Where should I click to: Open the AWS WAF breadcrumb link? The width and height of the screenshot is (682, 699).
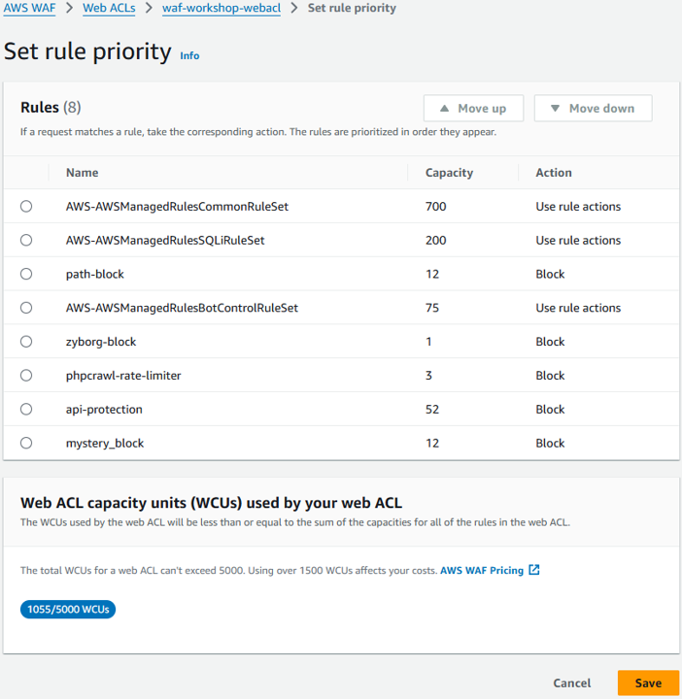click(30, 8)
